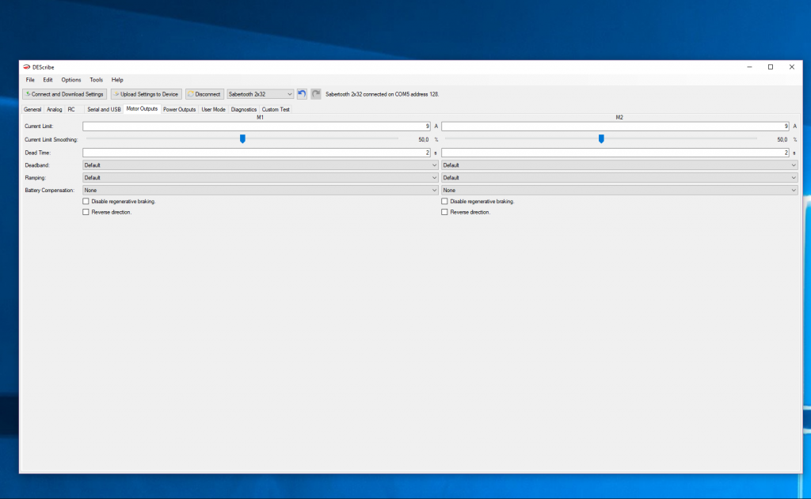811x499 pixels.
Task: Open the M1 Deadband dropdown
Action: [260, 165]
